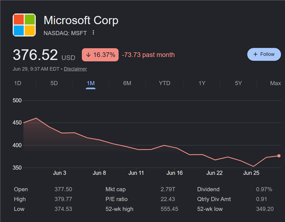Click the chart low point near Jun 25
Image resolution: width=285 pixels, height=222 pixels.
pyautogui.click(x=253, y=166)
